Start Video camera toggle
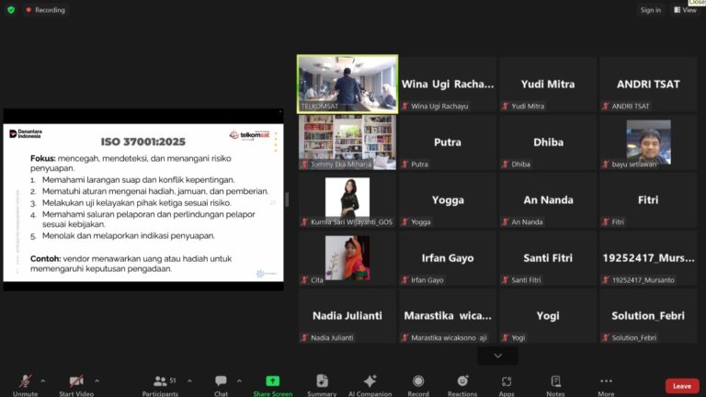This screenshot has height=397, width=706. 76,385
